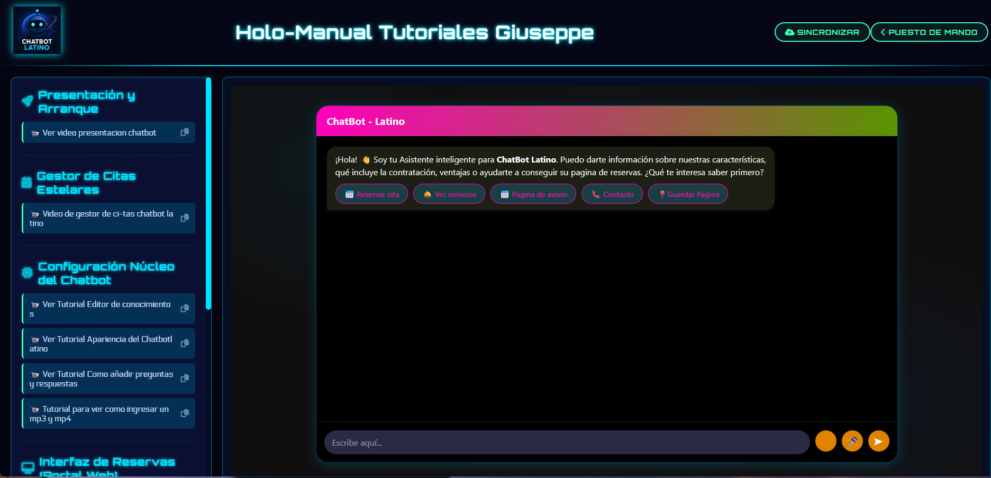Click the Puesto de Mando button
Viewport: 991px width, 478px height.
pyautogui.click(x=929, y=32)
